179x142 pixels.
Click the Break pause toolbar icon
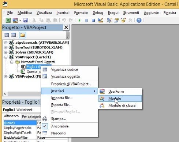[x=86, y=20]
